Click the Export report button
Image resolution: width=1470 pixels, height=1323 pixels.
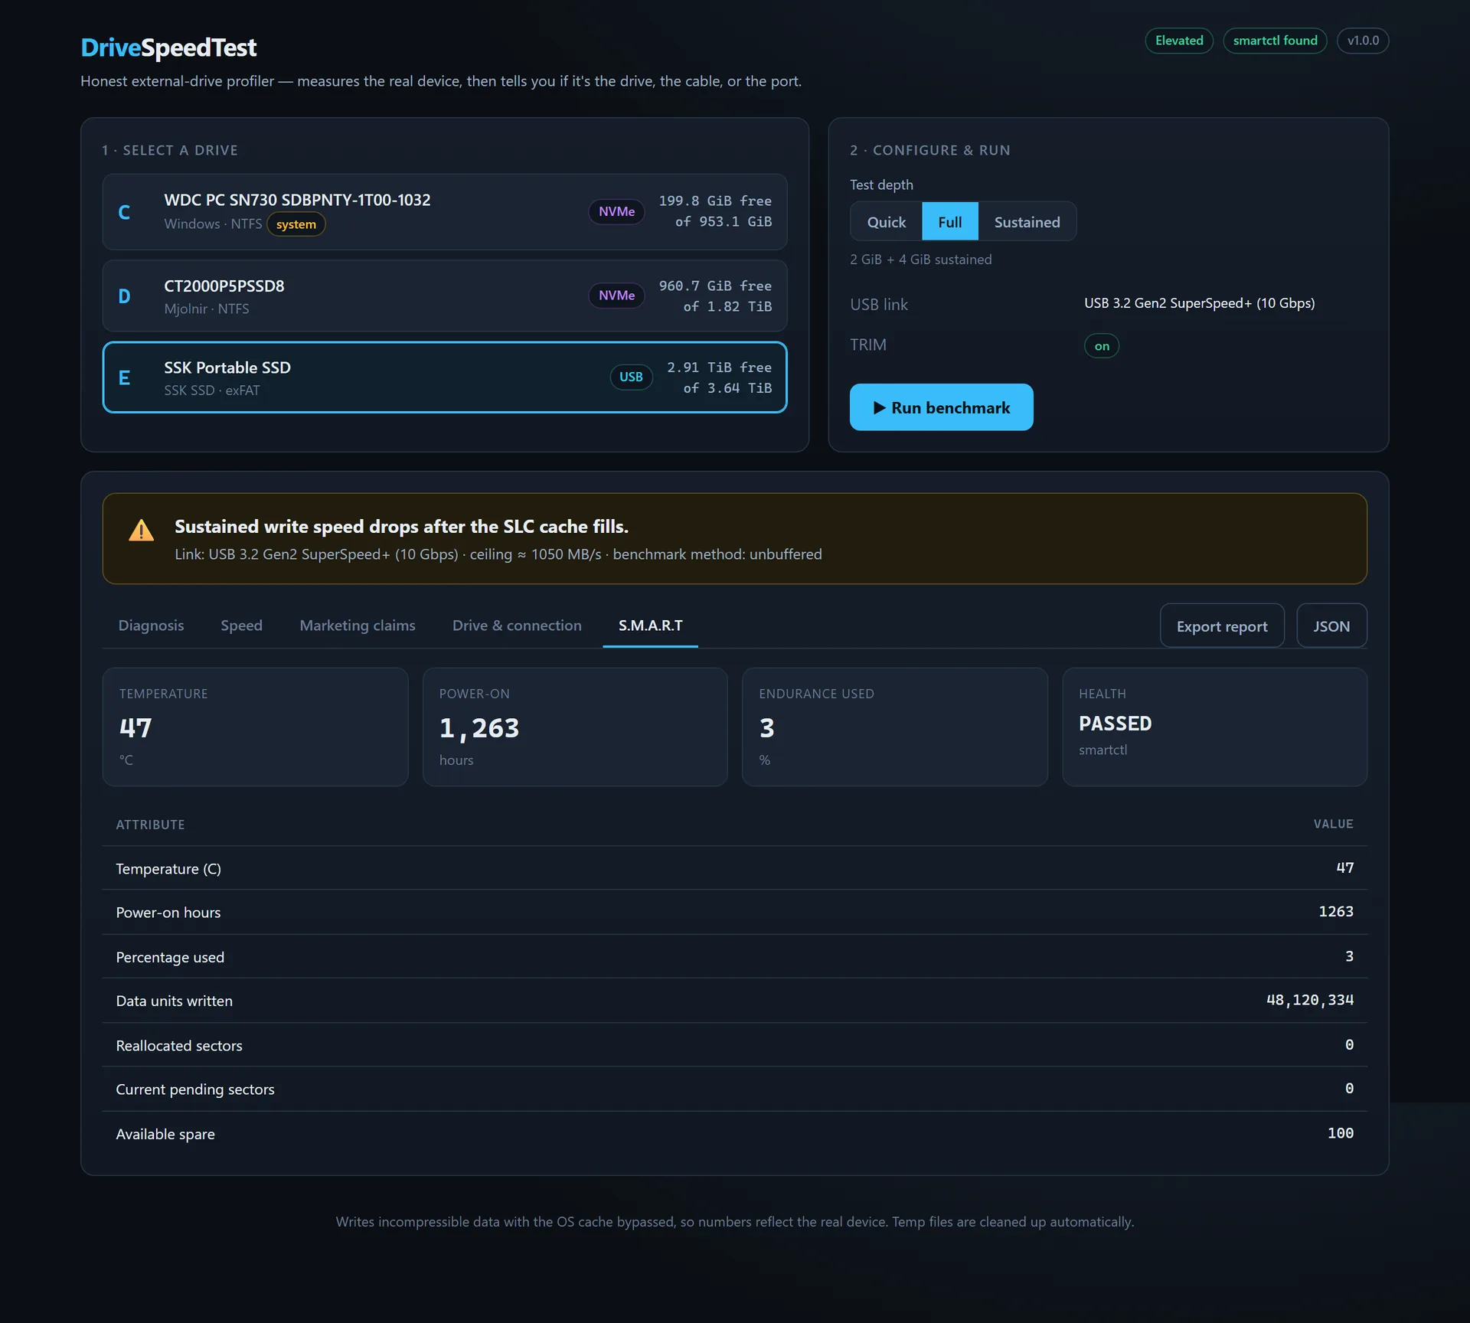[1222, 626]
